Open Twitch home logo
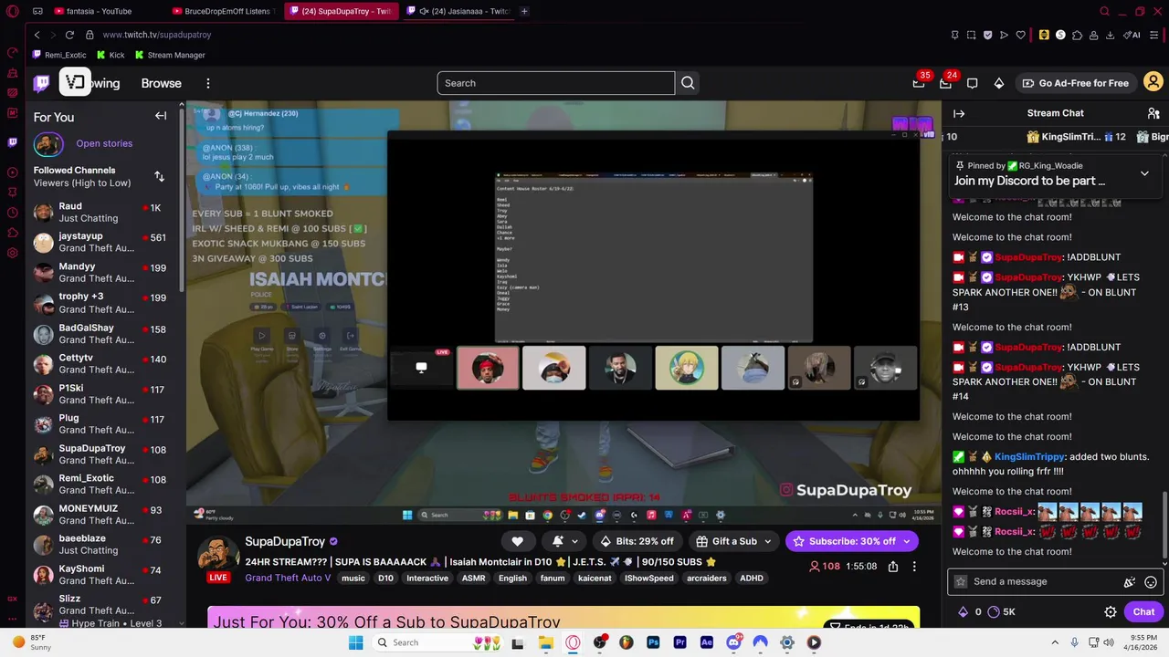1169x657 pixels. click(x=41, y=83)
